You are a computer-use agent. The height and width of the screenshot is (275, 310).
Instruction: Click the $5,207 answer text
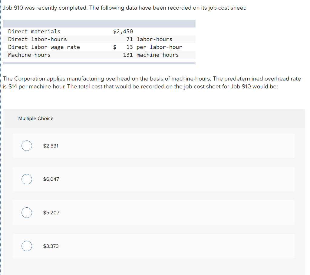(51, 213)
